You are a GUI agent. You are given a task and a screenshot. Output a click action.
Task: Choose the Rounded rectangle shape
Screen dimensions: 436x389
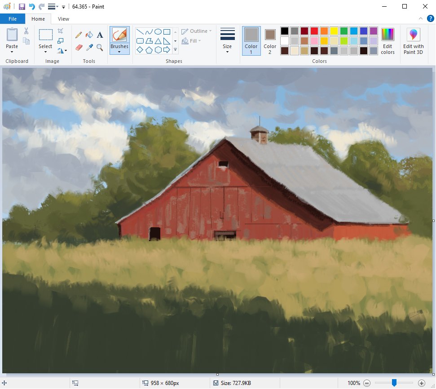click(x=140, y=41)
